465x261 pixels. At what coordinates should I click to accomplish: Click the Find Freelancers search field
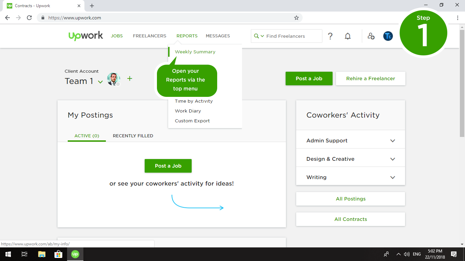tap(293, 36)
